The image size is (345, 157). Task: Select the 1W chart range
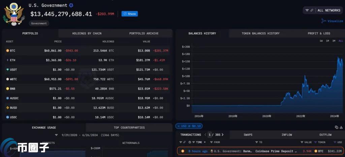point(321,41)
